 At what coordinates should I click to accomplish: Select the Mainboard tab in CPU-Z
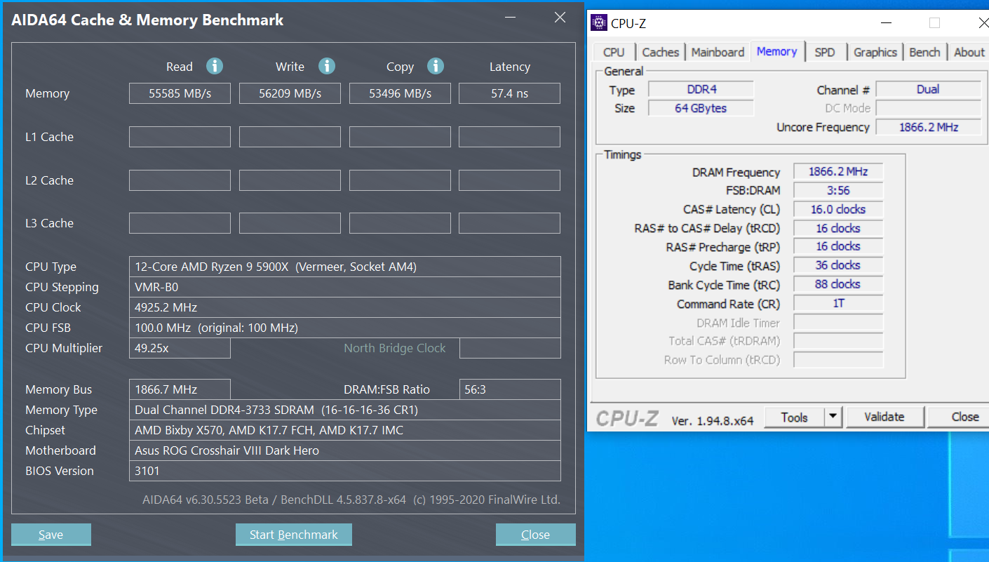(718, 52)
